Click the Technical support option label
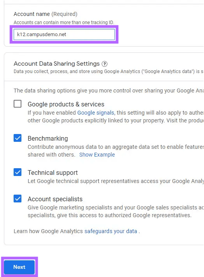The image size is (204, 277). click(53, 172)
